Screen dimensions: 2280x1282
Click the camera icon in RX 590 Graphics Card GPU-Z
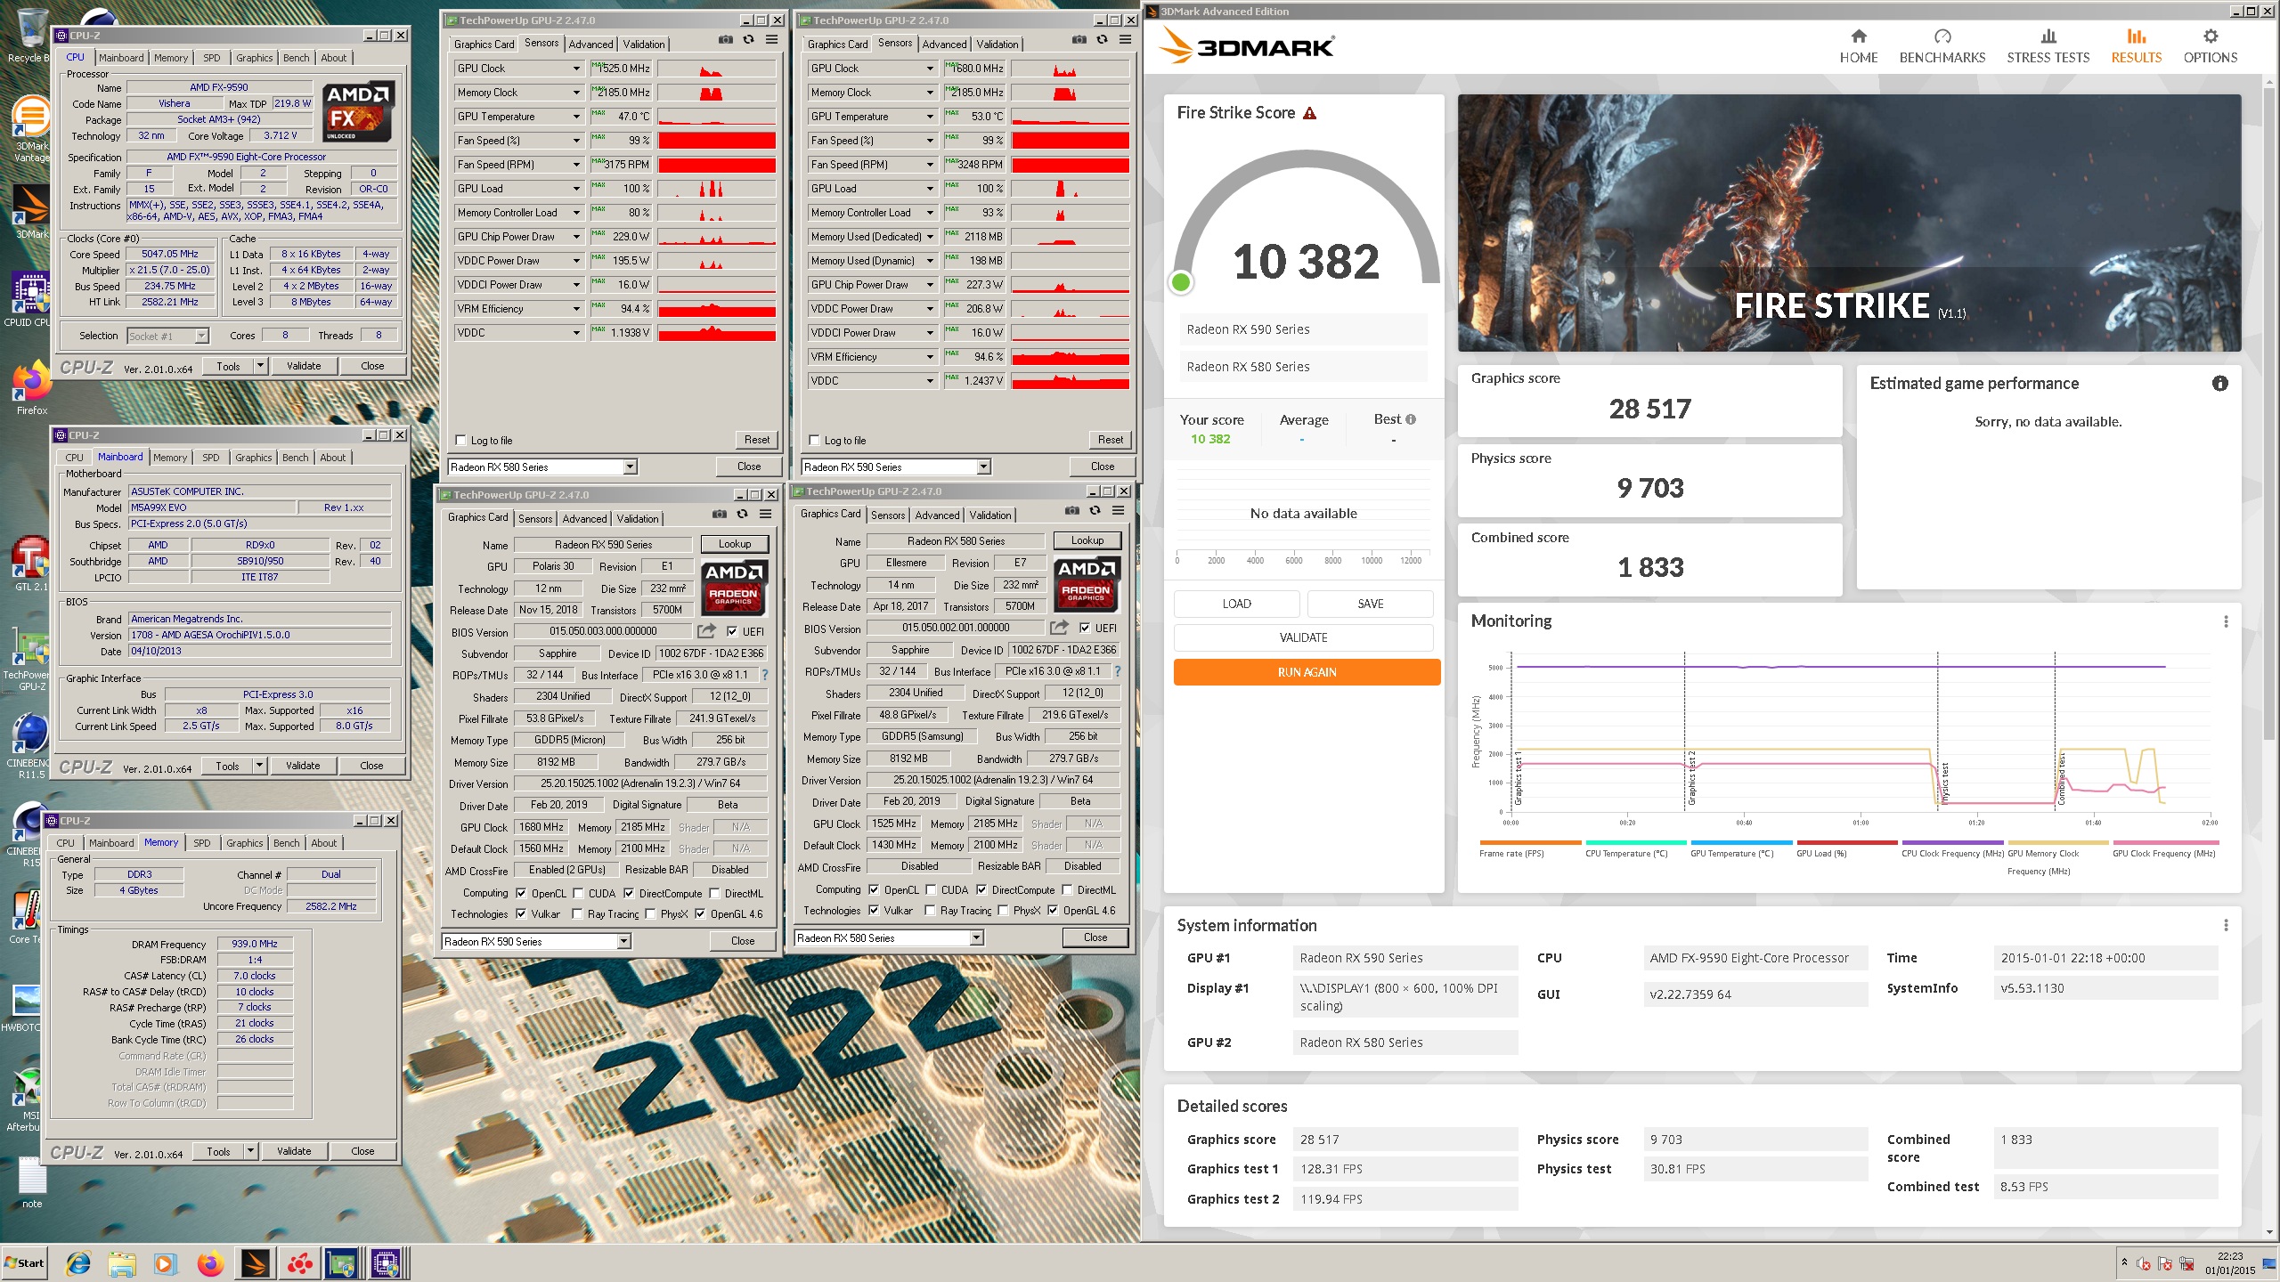click(720, 515)
